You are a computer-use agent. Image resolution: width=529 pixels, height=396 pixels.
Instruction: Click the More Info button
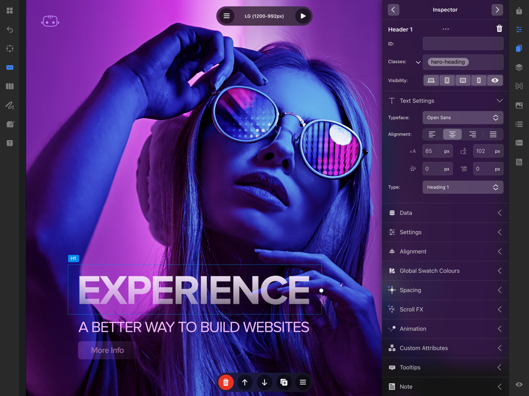click(107, 350)
